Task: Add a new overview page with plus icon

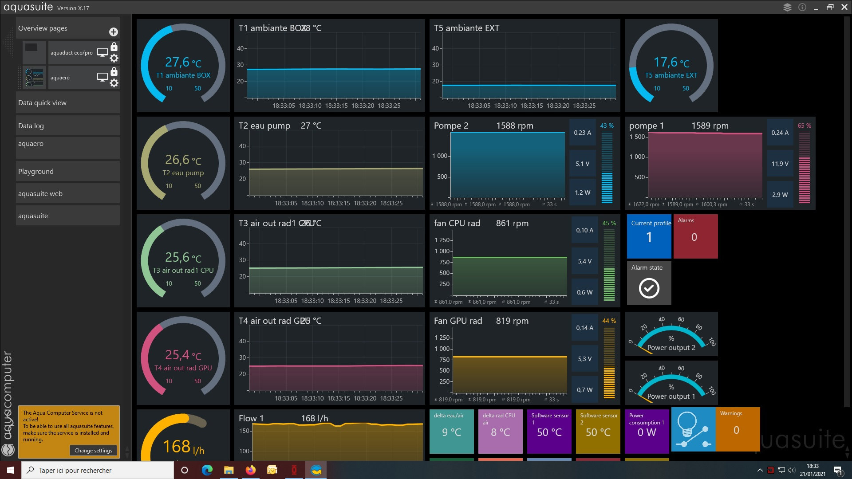Action: (x=114, y=32)
